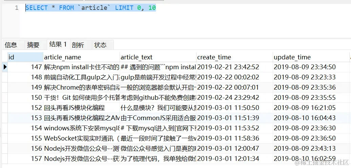
Task: Select the cell with id 149
Action: 25,87
